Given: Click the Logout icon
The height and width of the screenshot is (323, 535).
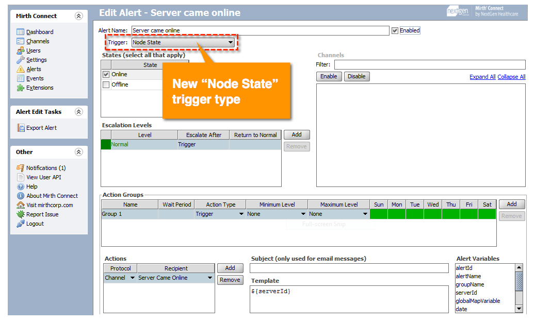Looking at the screenshot, I should tap(21, 224).
